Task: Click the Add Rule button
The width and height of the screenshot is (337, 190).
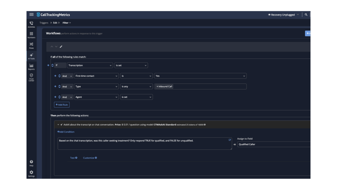Action: [62, 105]
